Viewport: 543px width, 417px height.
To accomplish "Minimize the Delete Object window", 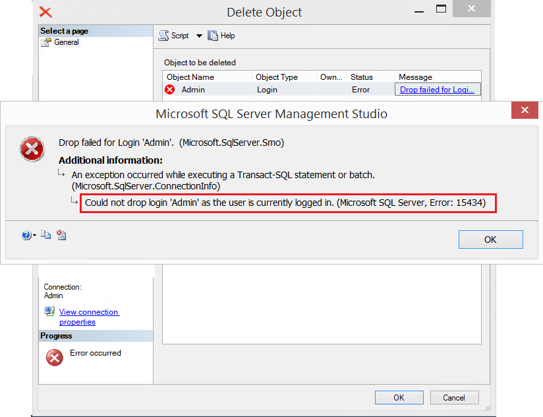I will pyautogui.click(x=419, y=11).
